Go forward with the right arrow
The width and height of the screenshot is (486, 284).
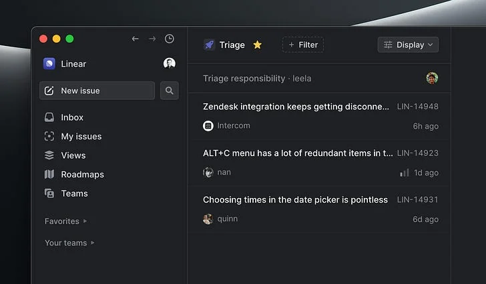[x=152, y=39]
